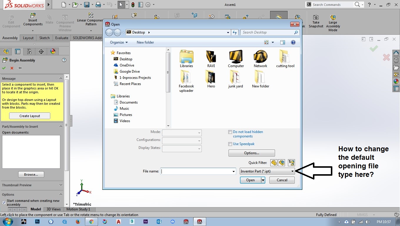Viewport: 400px width, 226px height.
Task: Open the Options gear icon in SolidWorks
Action: pyautogui.click(x=148, y=5)
